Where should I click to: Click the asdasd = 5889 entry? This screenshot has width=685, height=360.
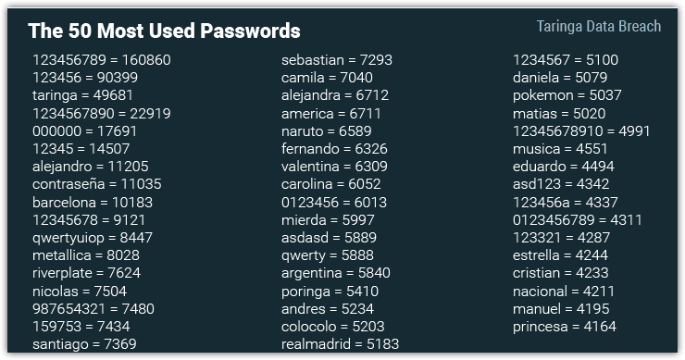tap(329, 238)
